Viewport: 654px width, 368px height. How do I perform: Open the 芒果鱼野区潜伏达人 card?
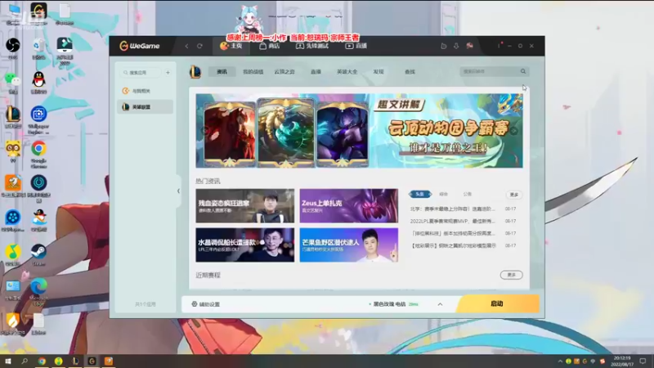click(x=349, y=245)
